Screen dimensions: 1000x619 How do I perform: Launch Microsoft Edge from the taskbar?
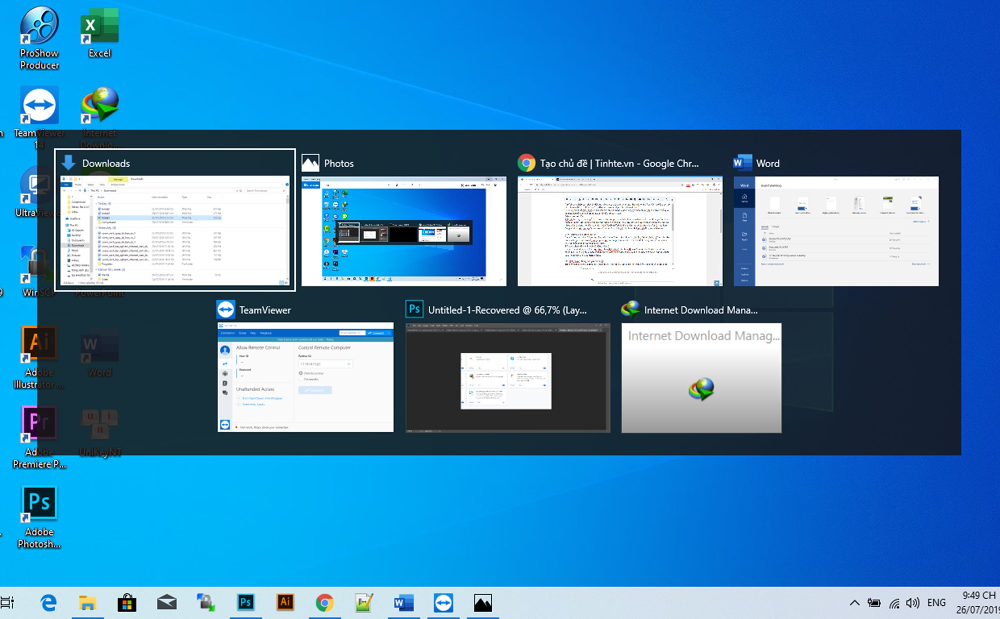[x=48, y=603]
